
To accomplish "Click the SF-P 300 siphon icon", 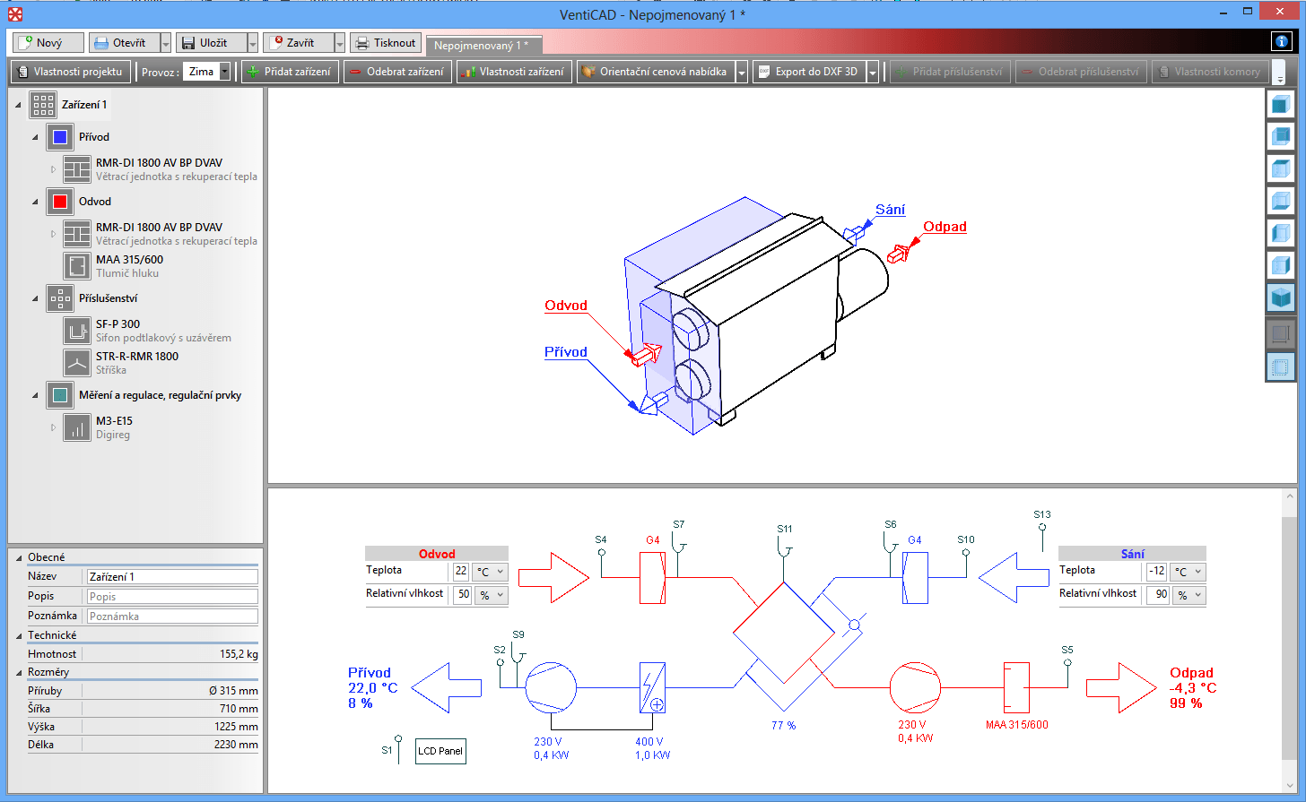I will coord(77,331).
